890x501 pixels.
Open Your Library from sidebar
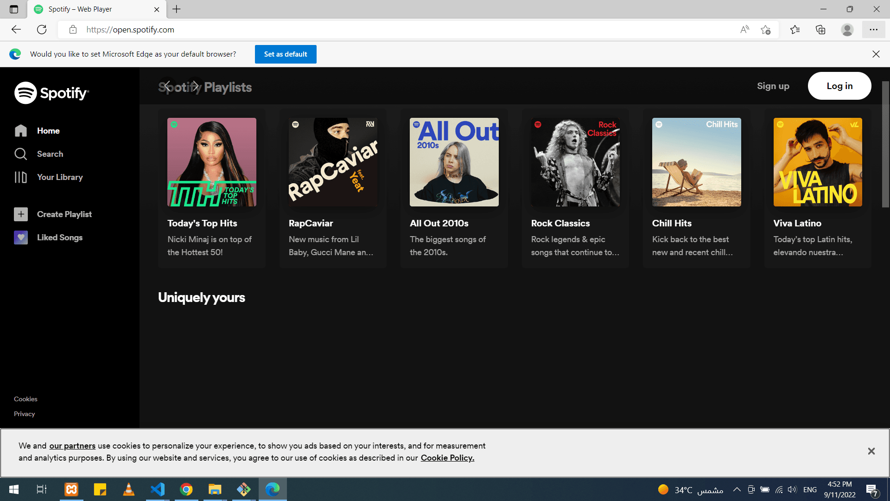click(49, 177)
